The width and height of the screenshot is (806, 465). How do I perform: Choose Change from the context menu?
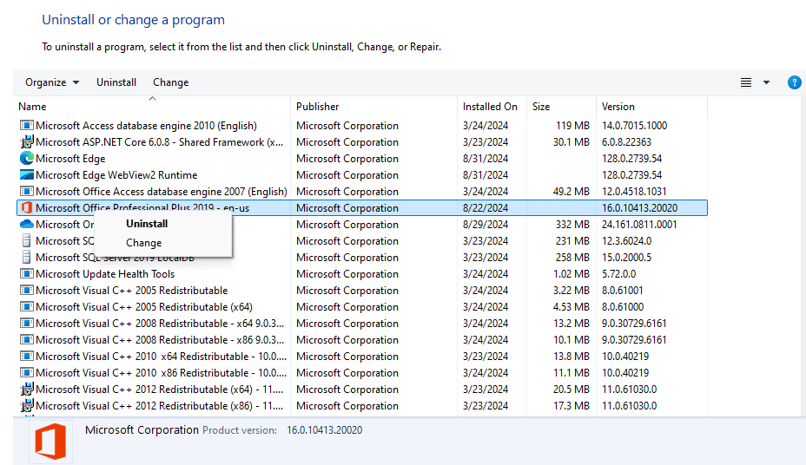[144, 243]
